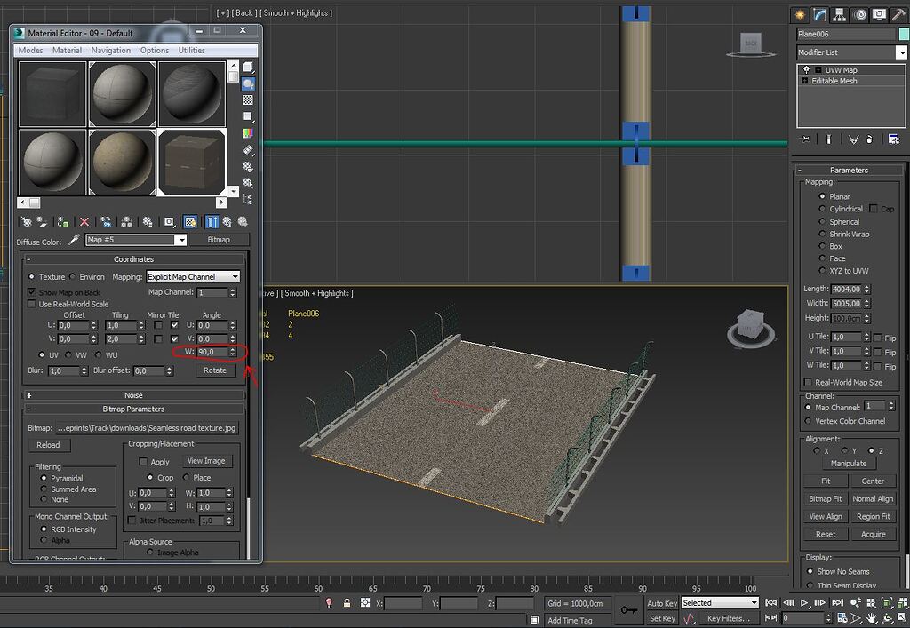Screen dimensions: 910x628
Task: Open the Navigation menu in Material Editor
Action: [x=110, y=51]
